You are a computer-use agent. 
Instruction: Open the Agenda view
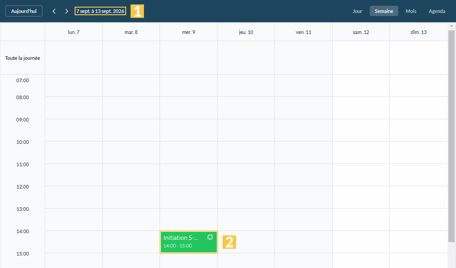coord(437,11)
